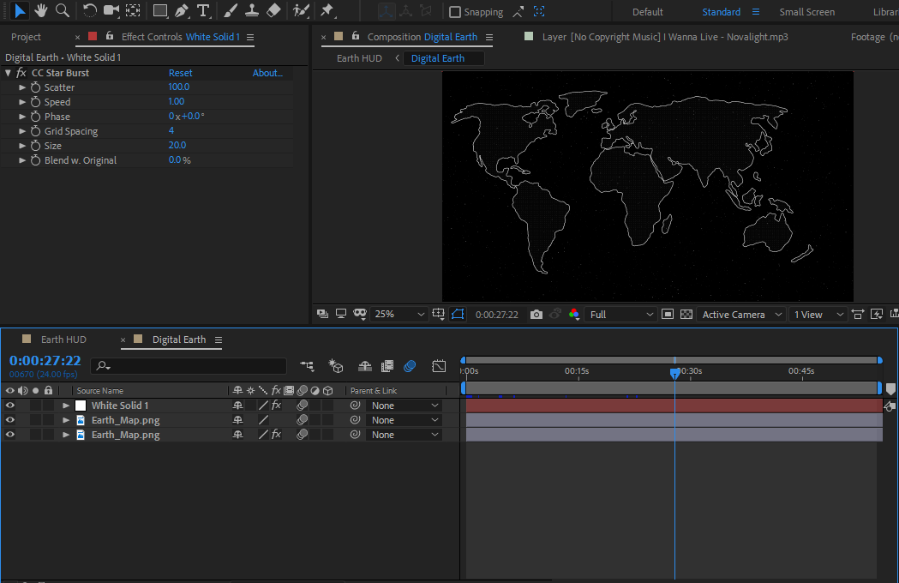The height and width of the screenshot is (583, 899).
Task: Click the Puppet Pin tool
Action: click(327, 11)
